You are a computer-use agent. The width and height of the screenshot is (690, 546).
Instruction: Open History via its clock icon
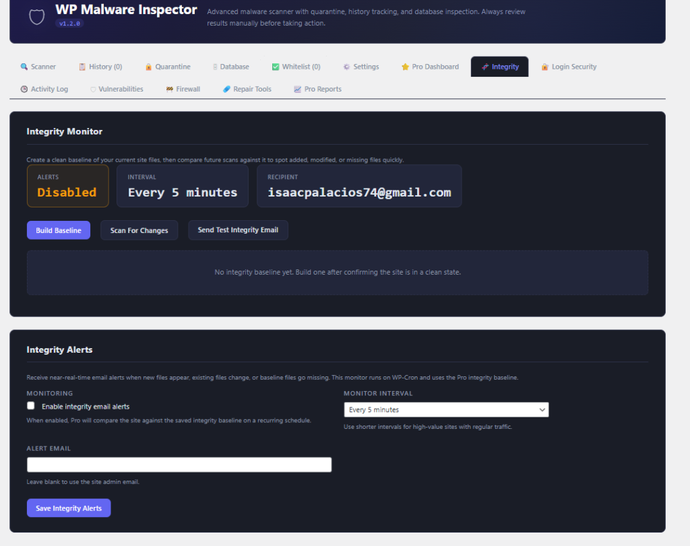81,67
